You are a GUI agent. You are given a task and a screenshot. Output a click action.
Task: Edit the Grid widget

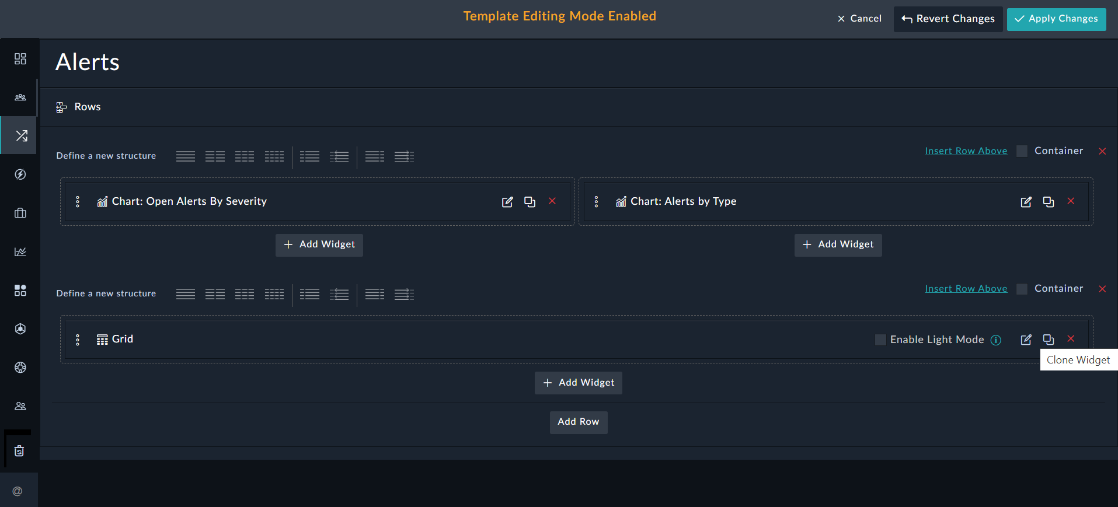pyautogui.click(x=1026, y=339)
